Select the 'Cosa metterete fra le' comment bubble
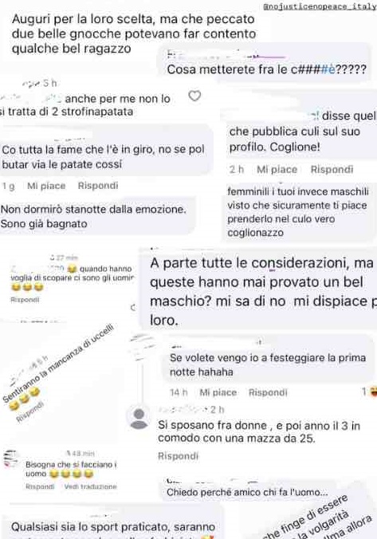 265,63
